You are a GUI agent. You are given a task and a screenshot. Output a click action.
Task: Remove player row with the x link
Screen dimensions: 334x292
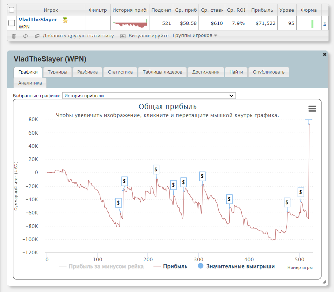[325, 23]
